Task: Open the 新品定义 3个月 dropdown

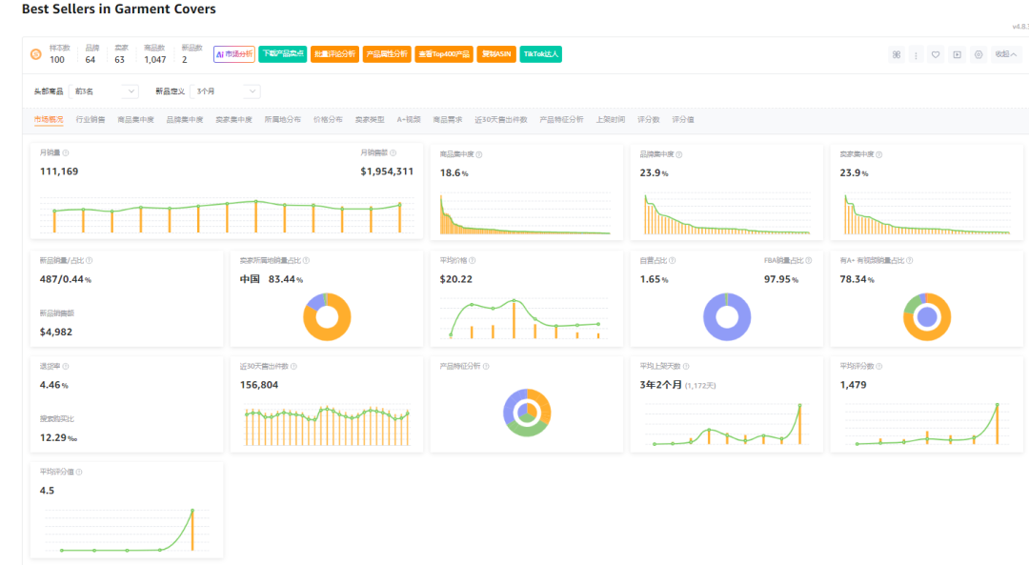Action: 225,91
